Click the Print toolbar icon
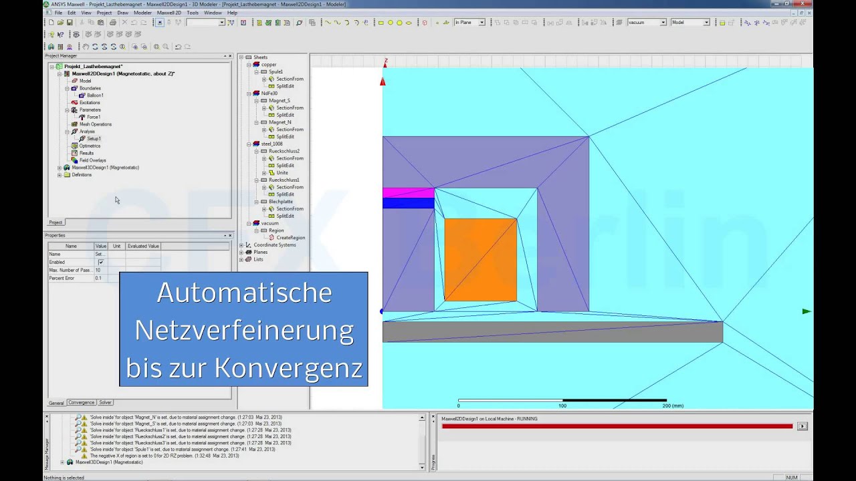 112,23
